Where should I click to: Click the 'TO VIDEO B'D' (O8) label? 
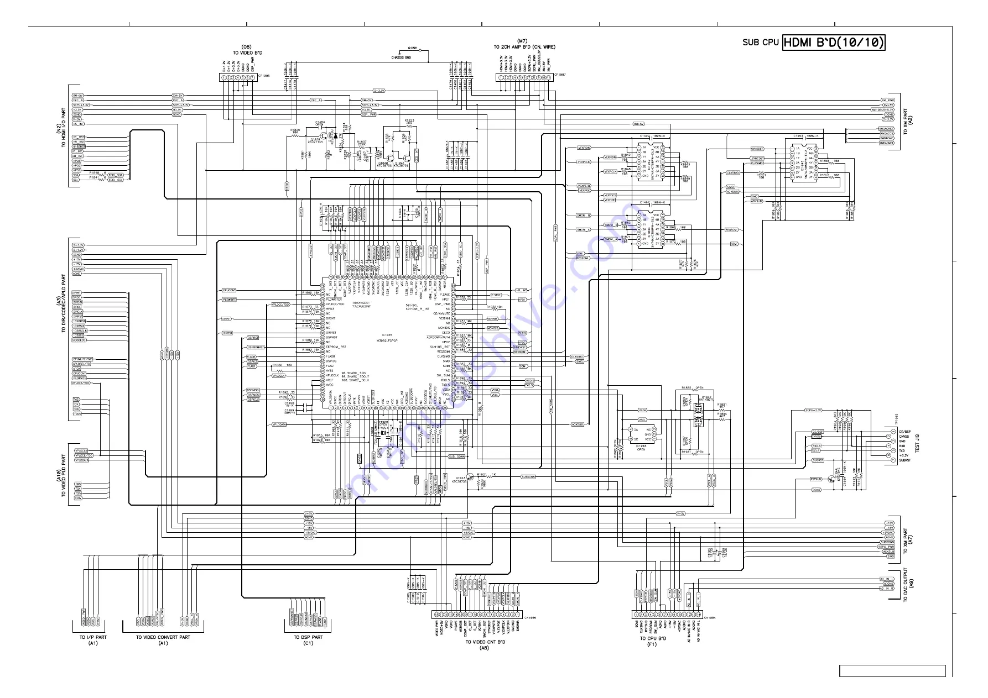pyautogui.click(x=247, y=53)
